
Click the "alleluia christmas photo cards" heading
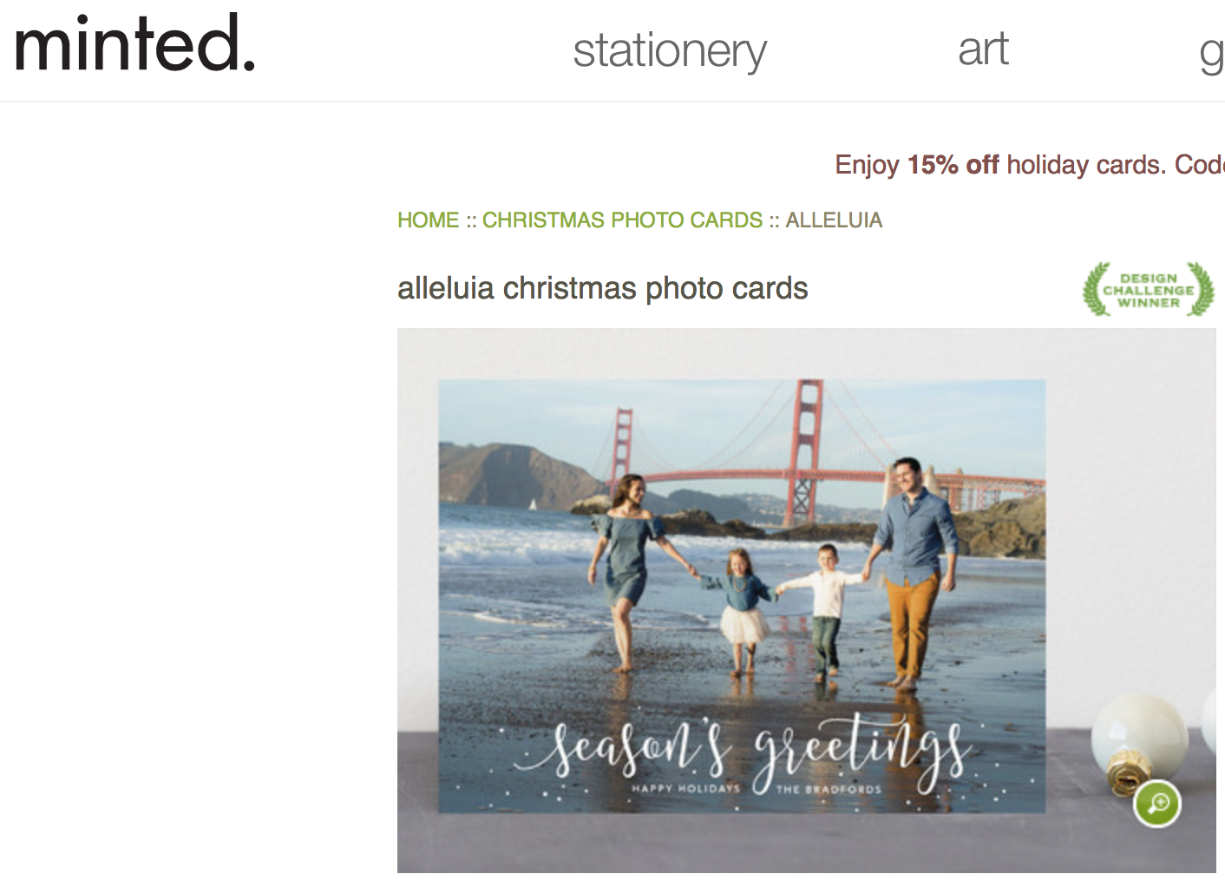602,288
